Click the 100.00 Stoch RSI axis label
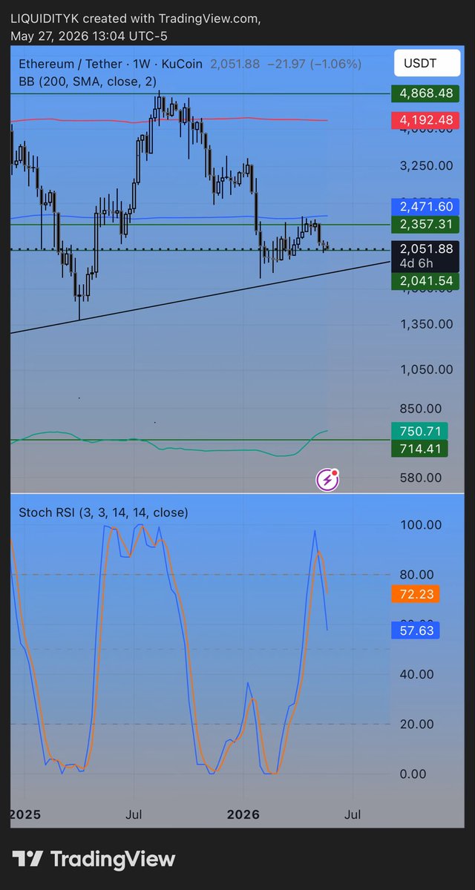Viewport: 475px width, 890px height. pos(421,525)
